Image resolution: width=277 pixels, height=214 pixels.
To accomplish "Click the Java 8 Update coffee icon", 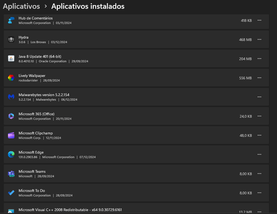I will click(11, 59).
